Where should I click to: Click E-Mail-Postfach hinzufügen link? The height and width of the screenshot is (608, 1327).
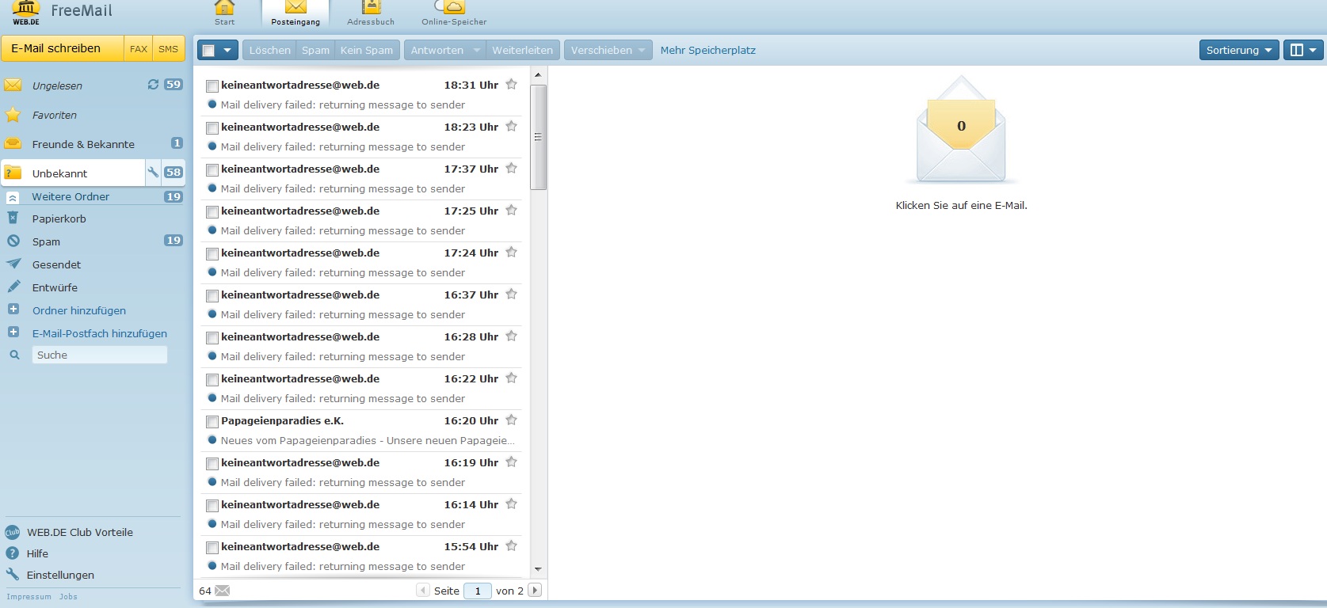[100, 333]
